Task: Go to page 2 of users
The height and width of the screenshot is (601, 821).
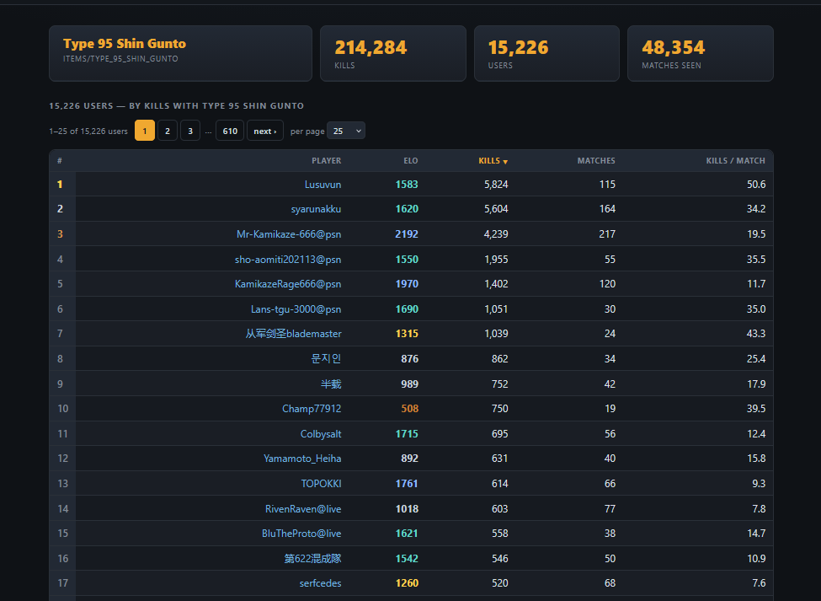Action: pos(168,131)
